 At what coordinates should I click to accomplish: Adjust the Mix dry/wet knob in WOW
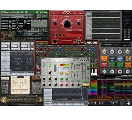point(55,41)
